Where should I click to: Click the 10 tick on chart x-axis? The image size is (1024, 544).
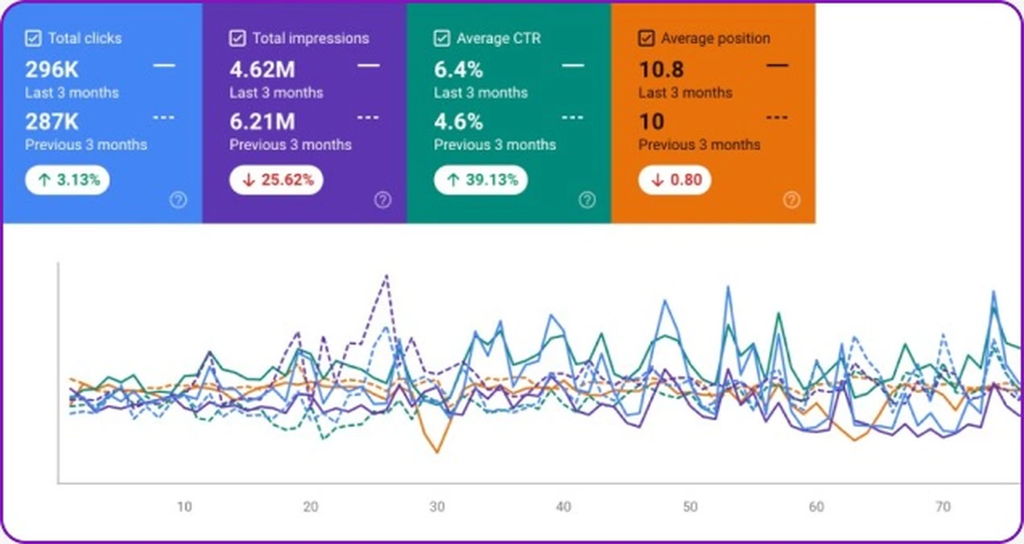(x=184, y=507)
